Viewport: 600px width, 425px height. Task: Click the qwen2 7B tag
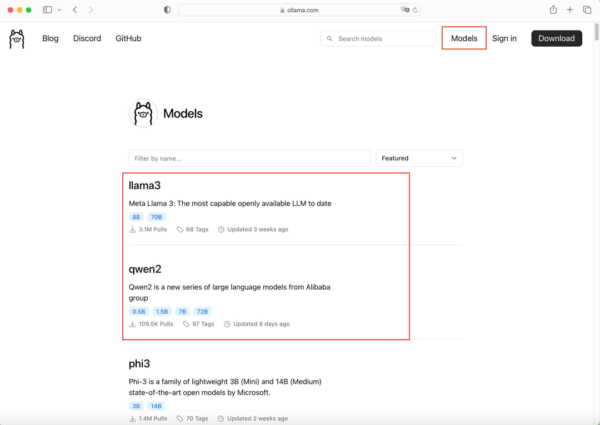tap(183, 312)
